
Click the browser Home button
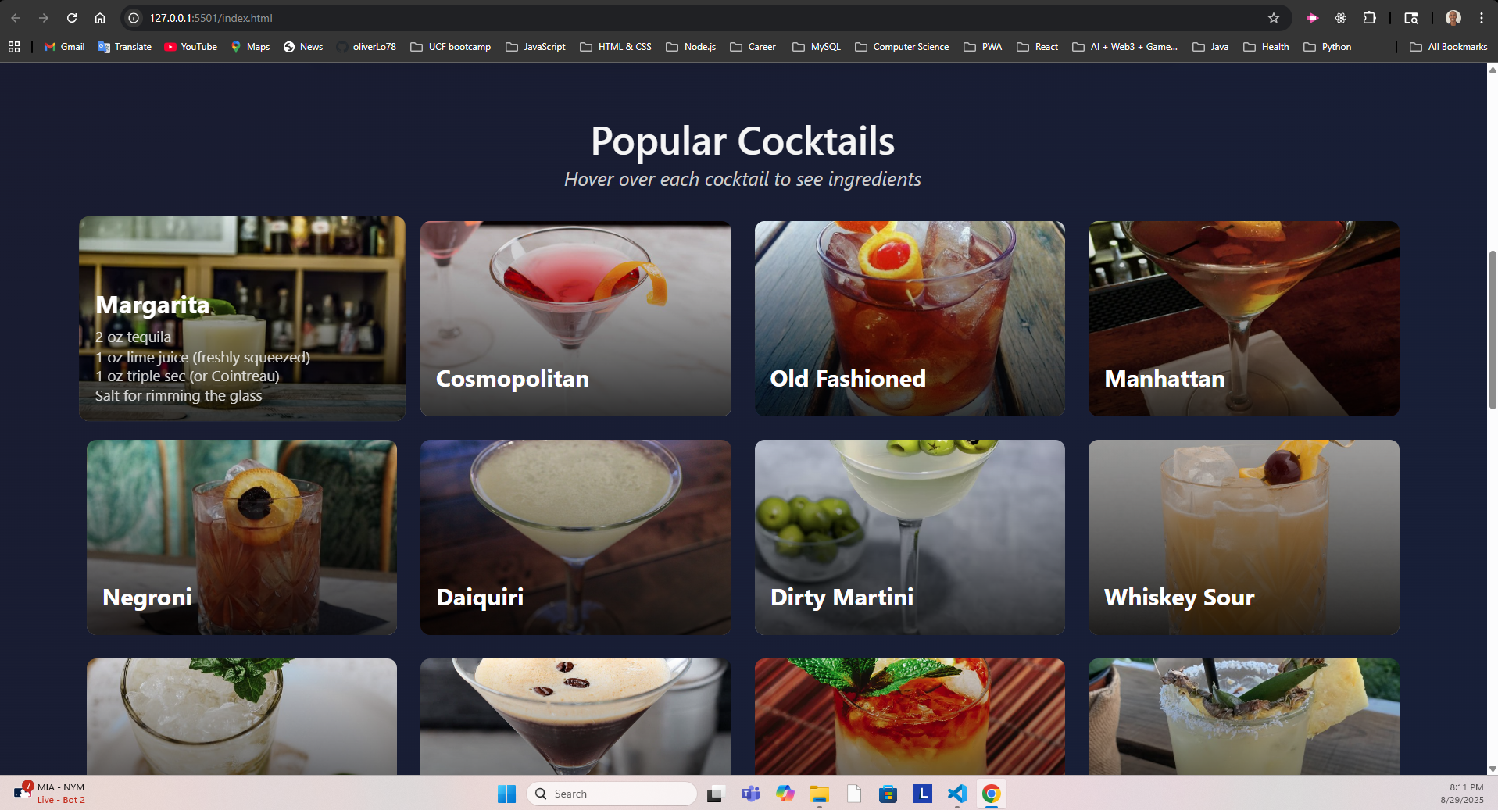tap(100, 17)
